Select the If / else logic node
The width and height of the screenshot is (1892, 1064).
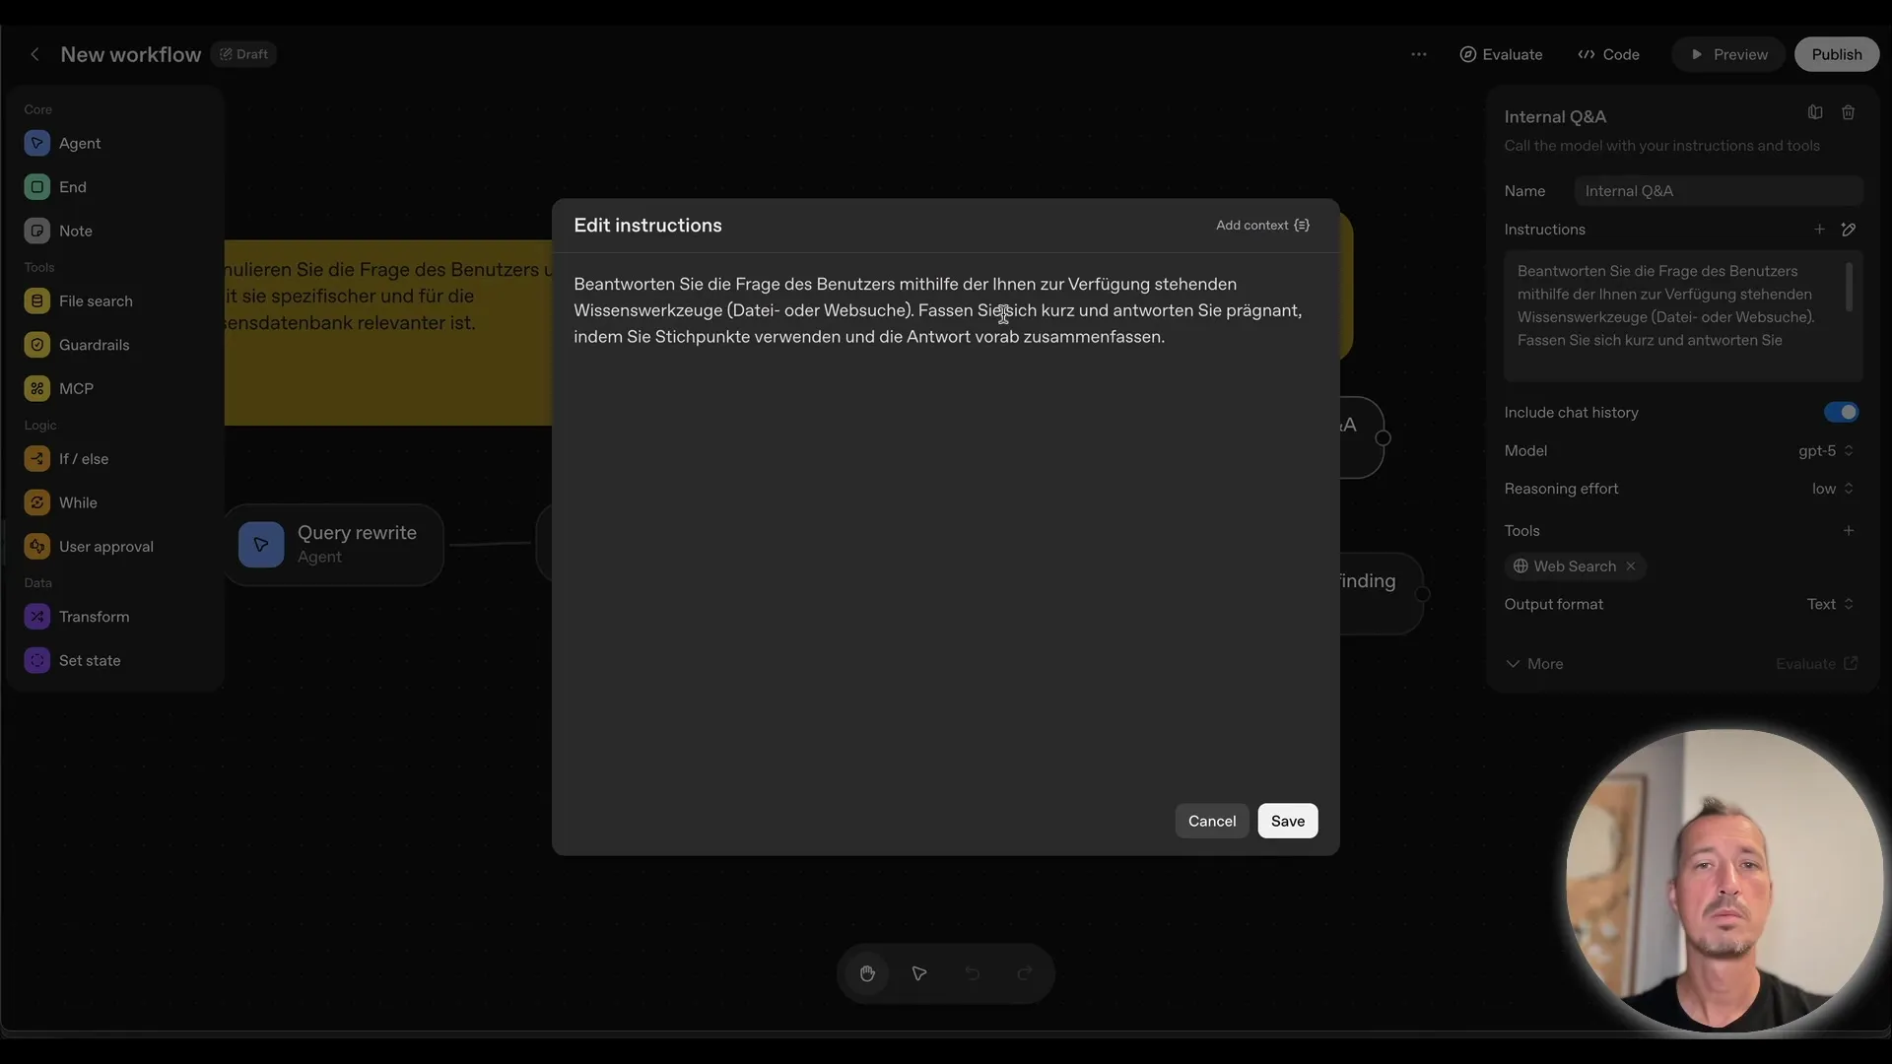[83, 458]
